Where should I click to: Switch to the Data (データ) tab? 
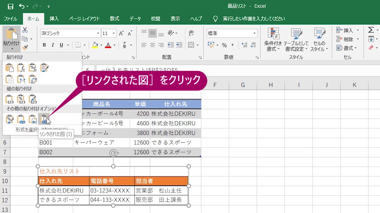coord(135,19)
